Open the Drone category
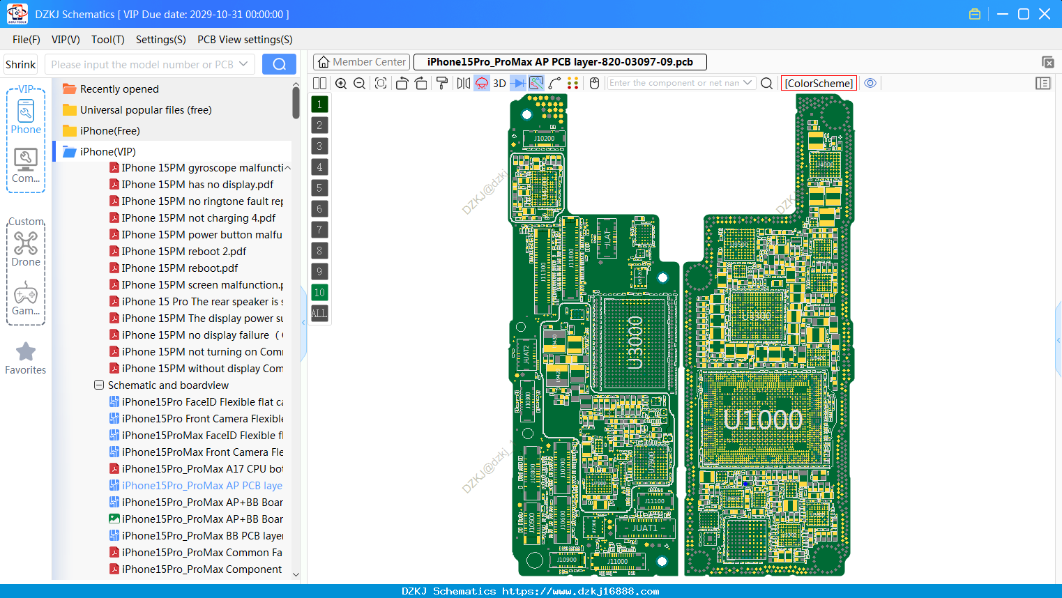The image size is (1062, 598). click(x=26, y=249)
